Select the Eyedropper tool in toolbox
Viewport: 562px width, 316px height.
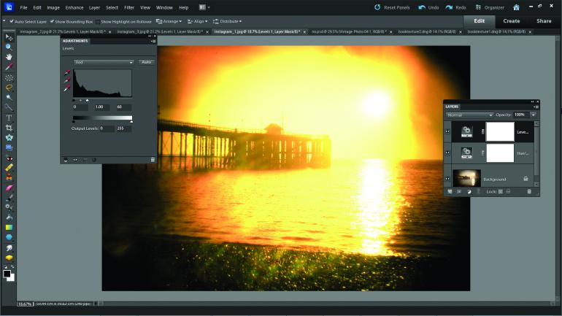(9, 66)
